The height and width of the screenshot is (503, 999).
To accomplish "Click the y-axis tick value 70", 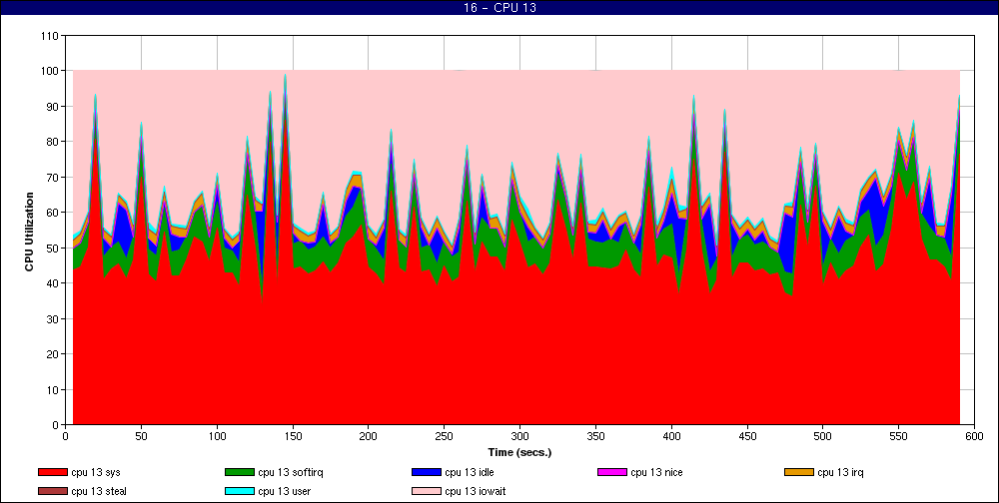I will click(x=54, y=177).
